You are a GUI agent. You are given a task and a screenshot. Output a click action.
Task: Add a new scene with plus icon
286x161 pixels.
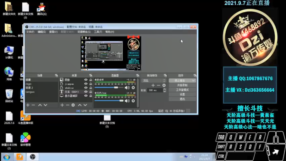point(28,105)
